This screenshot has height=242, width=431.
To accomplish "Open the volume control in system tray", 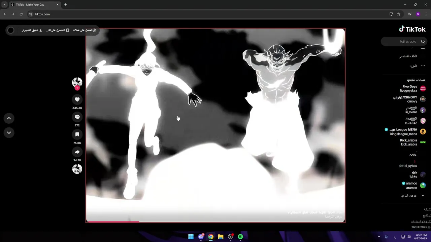I will tap(409, 237).
